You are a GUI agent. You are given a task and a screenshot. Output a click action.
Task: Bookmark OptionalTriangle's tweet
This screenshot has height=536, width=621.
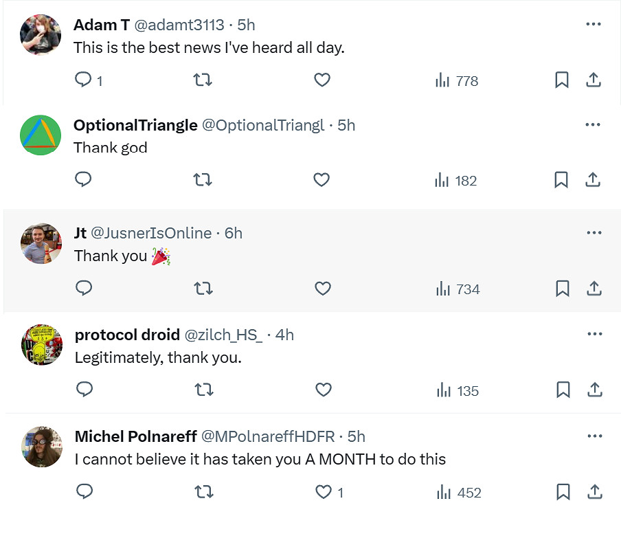(x=561, y=180)
